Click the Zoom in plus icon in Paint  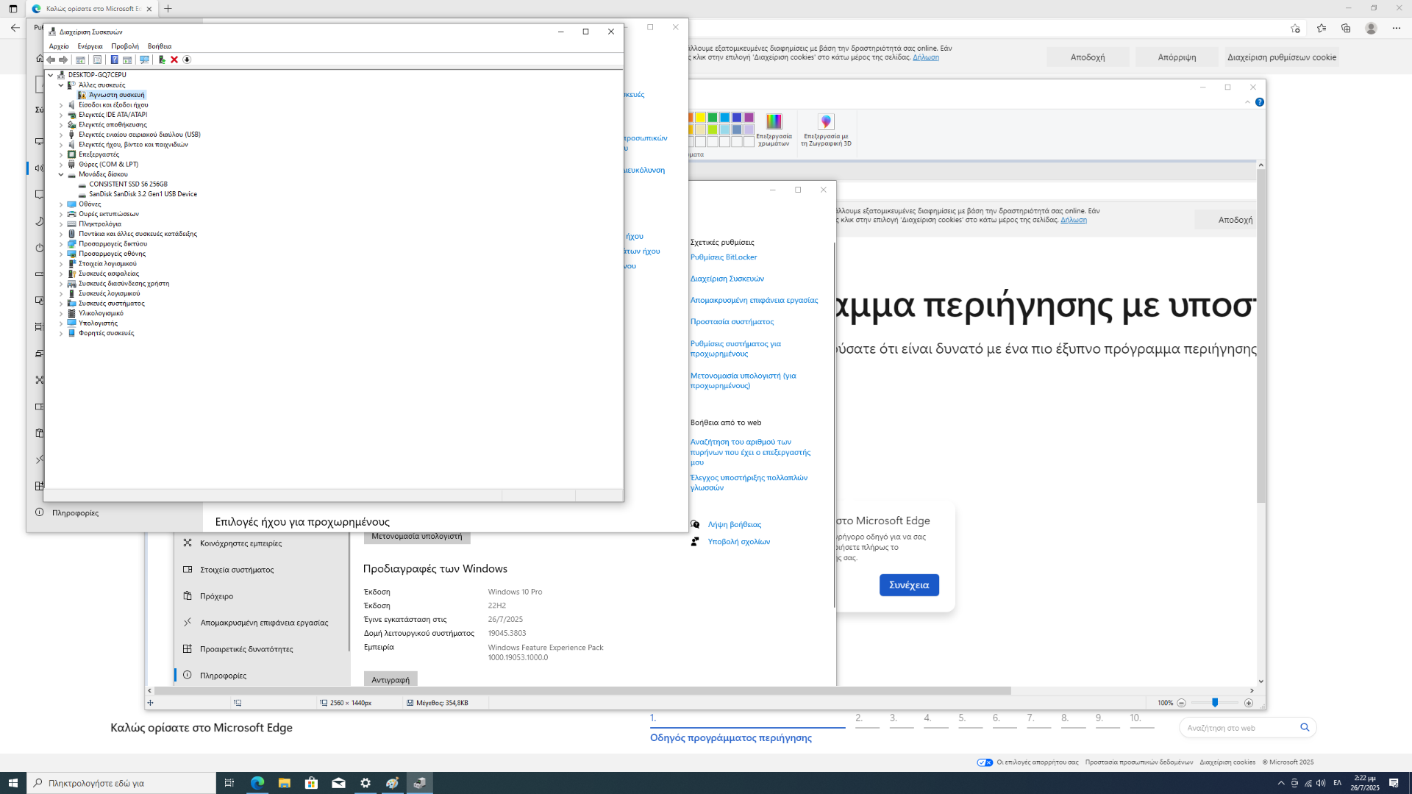[x=1249, y=703]
